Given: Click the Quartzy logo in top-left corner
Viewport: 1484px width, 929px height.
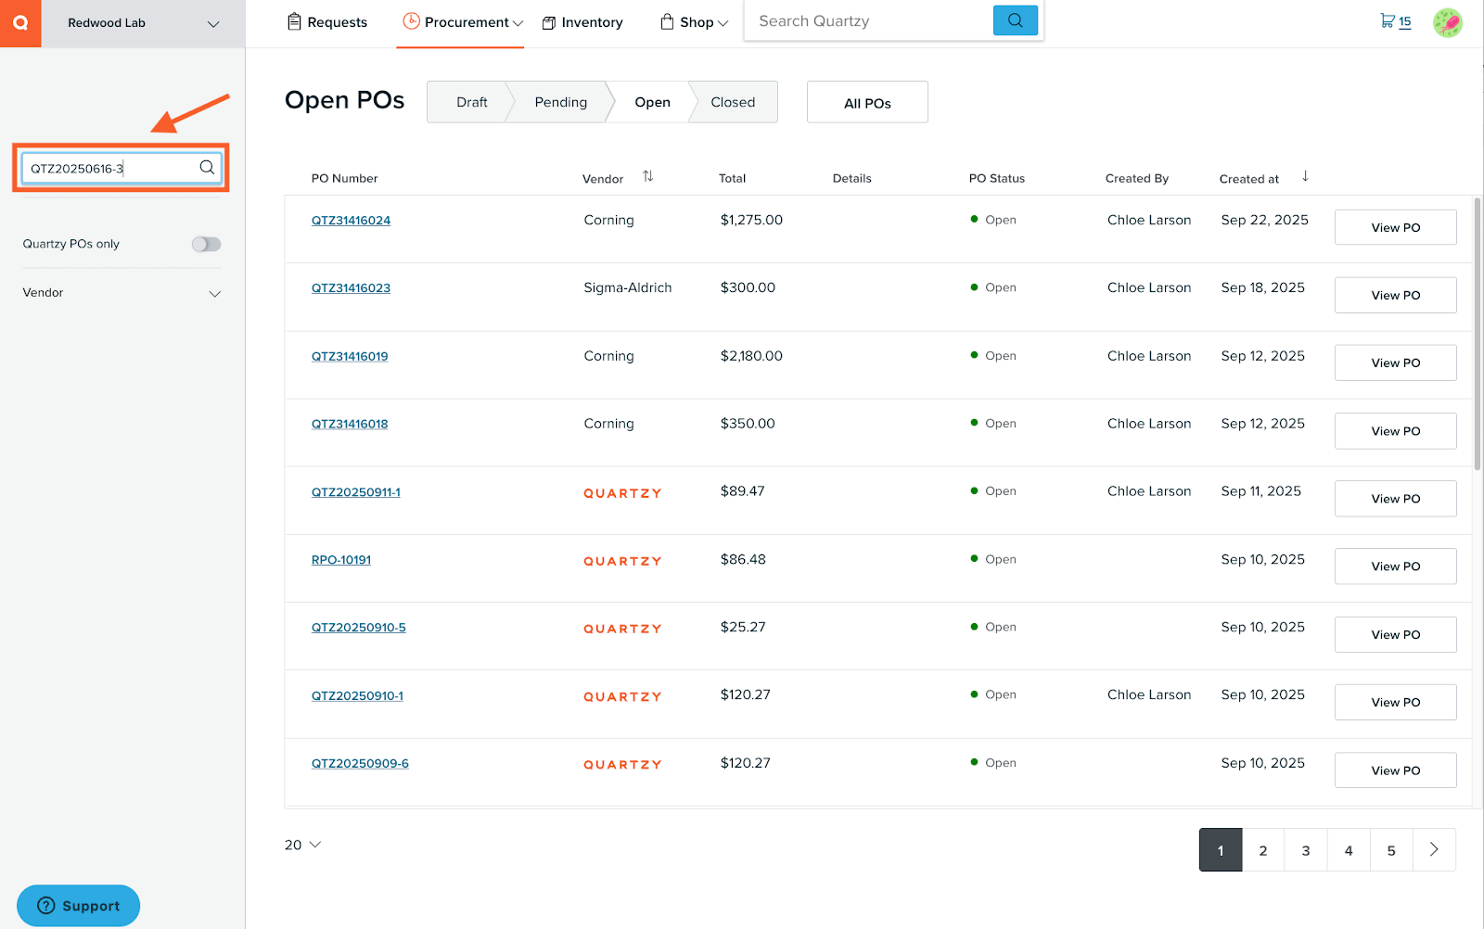Looking at the screenshot, I should pos(19,23).
